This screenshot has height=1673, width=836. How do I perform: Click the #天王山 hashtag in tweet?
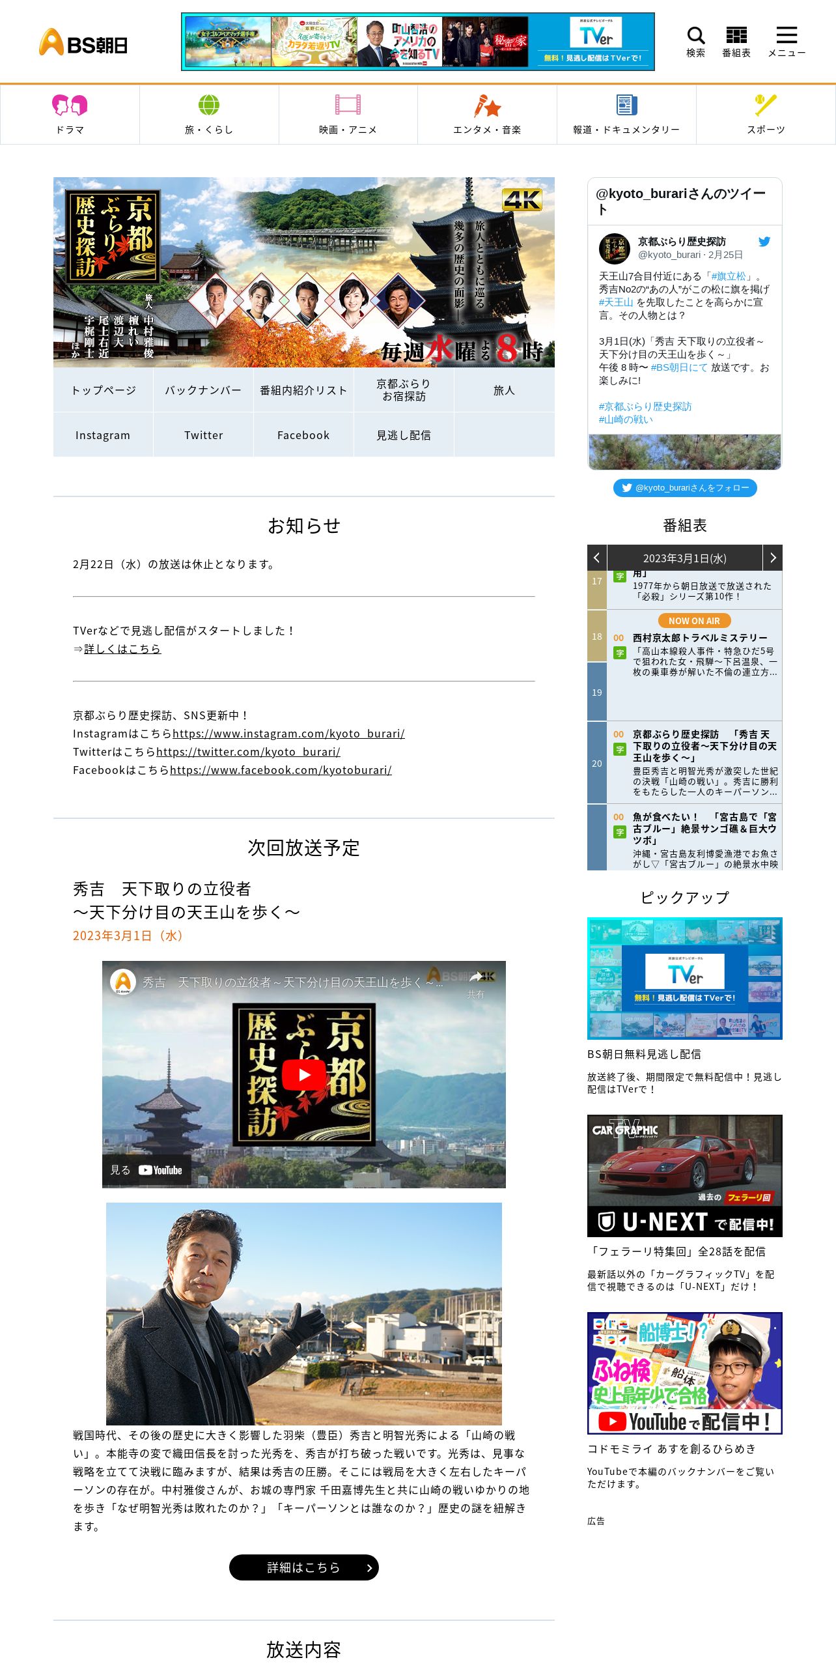pyautogui.click(x=616, y=302)
